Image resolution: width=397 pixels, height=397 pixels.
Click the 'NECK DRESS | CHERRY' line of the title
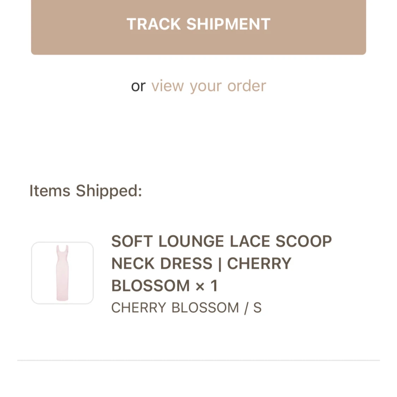[x=201, y=263]
